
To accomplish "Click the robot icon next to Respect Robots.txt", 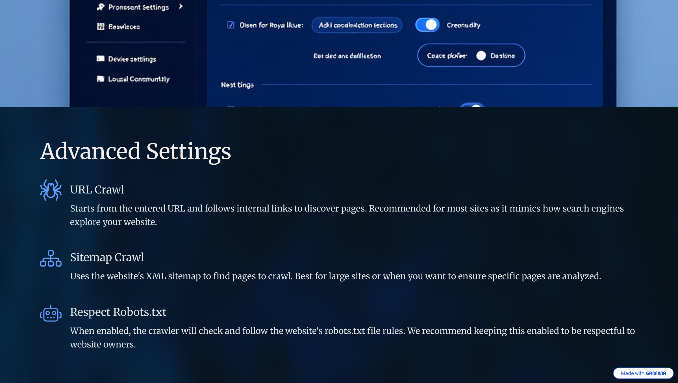I will click(x=51, y=313).
